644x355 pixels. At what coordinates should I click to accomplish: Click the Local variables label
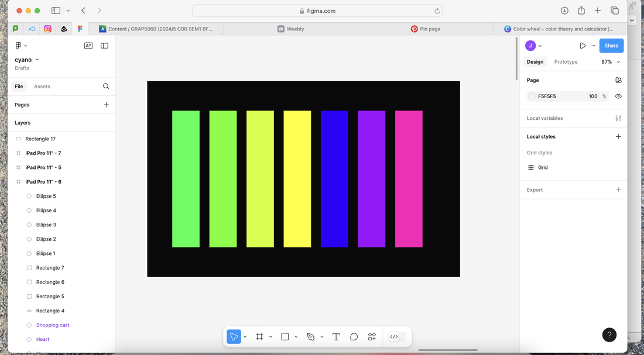click(x=544, y=118)
